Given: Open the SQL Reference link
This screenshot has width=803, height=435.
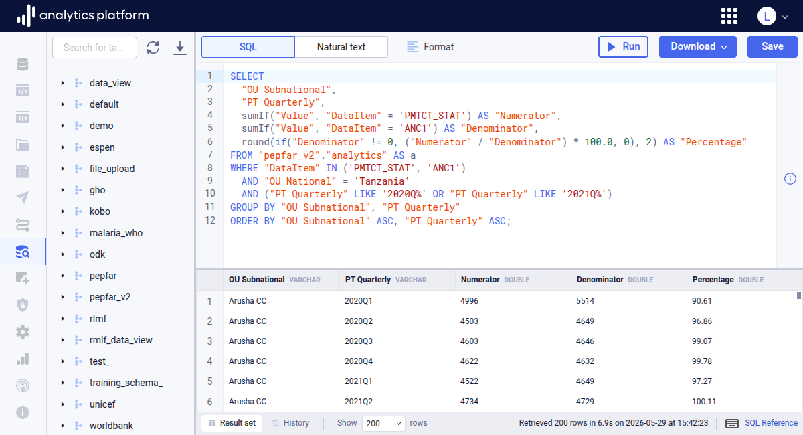Looking at the screenshot, I should [x=771, y=423].
